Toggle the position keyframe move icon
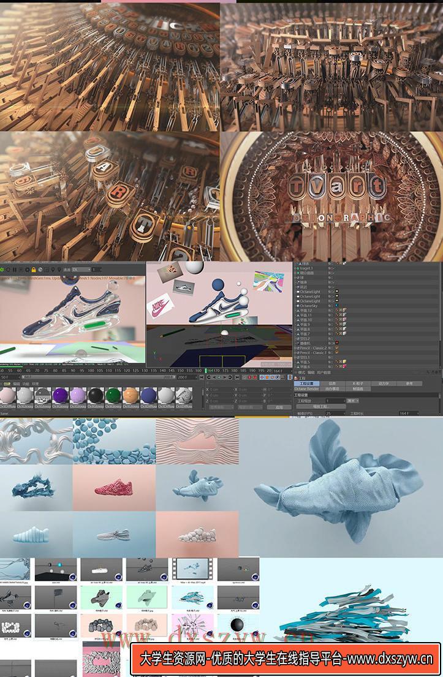 coord(262,377)
